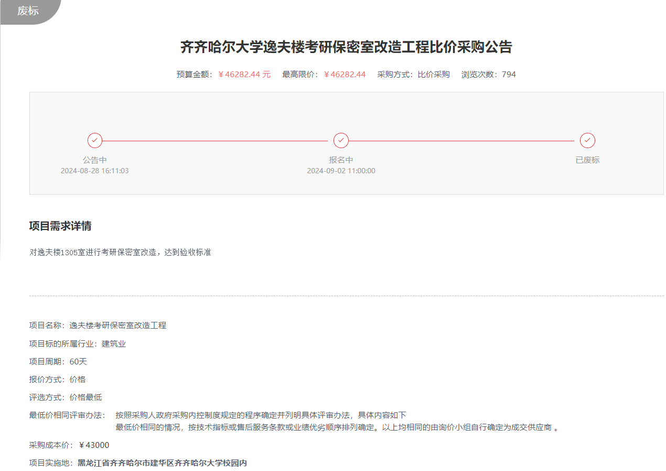The width and height of the screenshot is (666, 471).
Task: Select the 公告中 stage label
Action: coord(95,160)
